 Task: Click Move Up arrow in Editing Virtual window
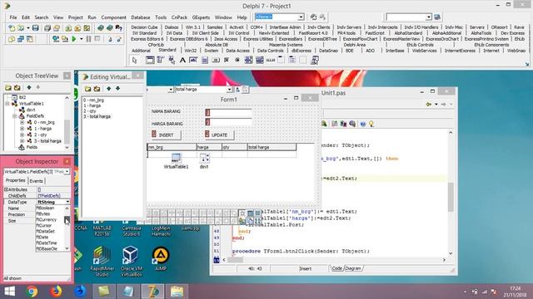pyautogui.click(x=108, y=89)
